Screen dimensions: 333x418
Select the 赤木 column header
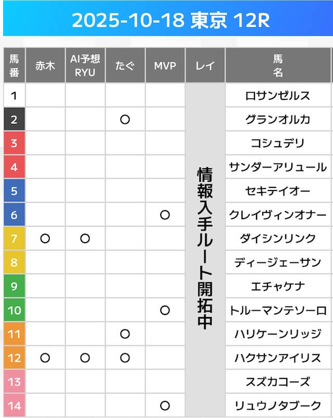point(45,66)
